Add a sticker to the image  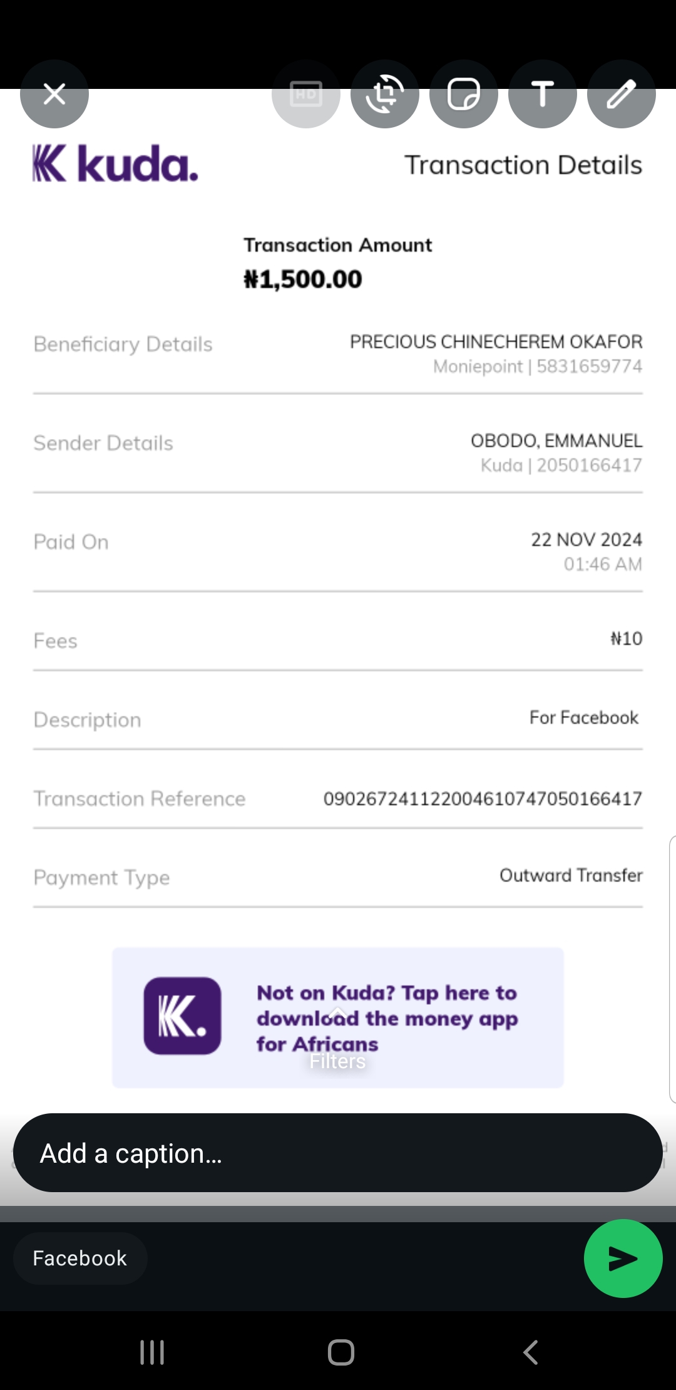tap(464, 95)
